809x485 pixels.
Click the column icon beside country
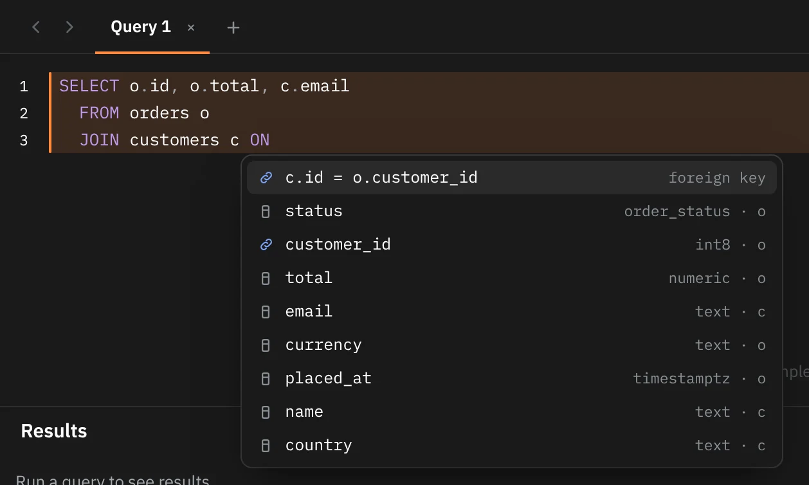point(266,446)
